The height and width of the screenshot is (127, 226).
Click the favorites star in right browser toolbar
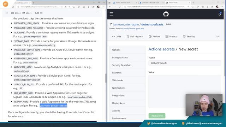click(198, 7)
